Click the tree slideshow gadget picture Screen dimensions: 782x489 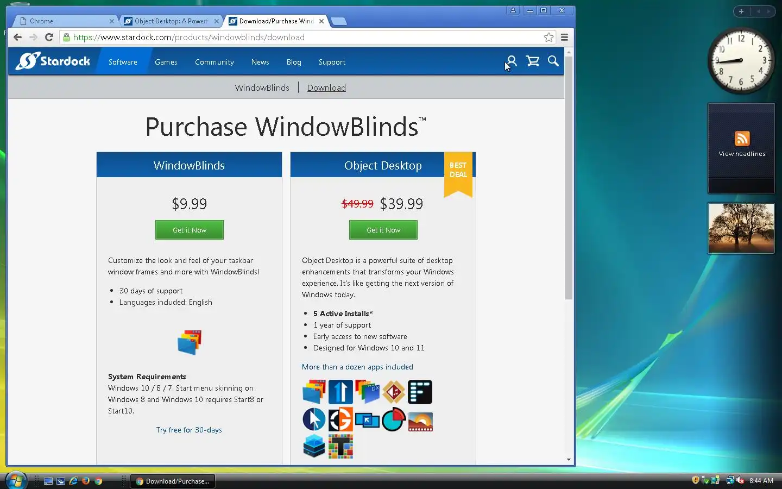[x=741, y=228]
